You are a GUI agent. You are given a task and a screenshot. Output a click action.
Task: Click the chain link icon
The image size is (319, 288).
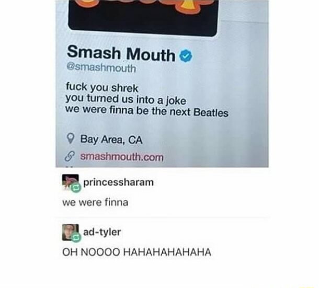tap(70, 156)
